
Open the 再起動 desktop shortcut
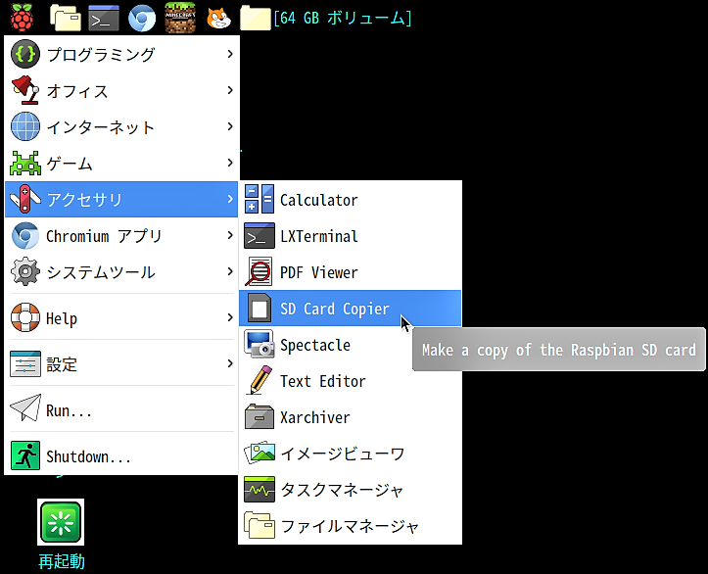61,522
